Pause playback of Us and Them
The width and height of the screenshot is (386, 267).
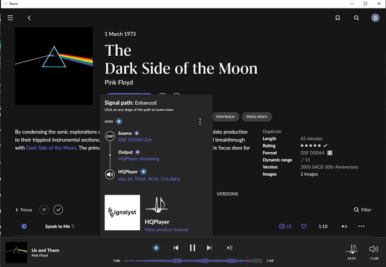coord(192,248)
